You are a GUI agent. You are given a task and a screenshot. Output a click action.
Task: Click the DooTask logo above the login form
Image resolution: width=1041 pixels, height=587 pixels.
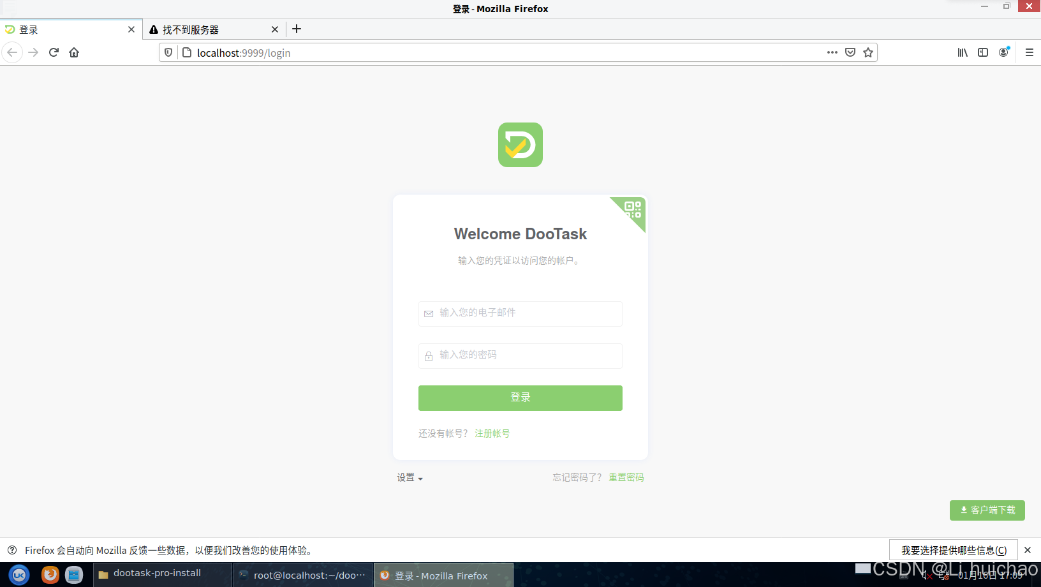click(520, 145)
